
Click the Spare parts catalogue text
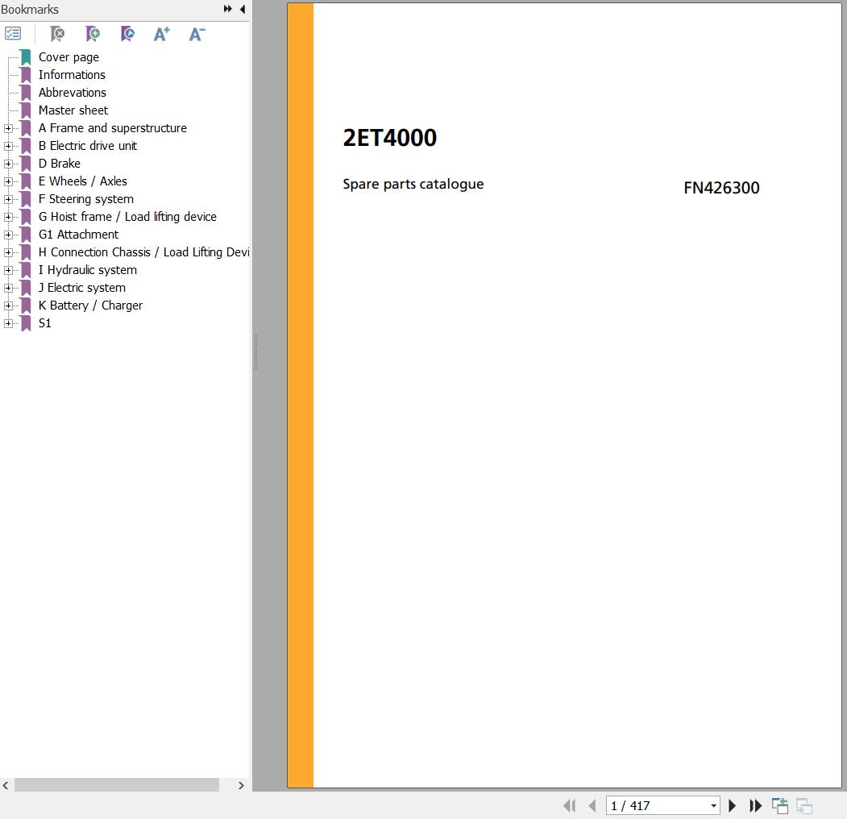tap(413, 185)
